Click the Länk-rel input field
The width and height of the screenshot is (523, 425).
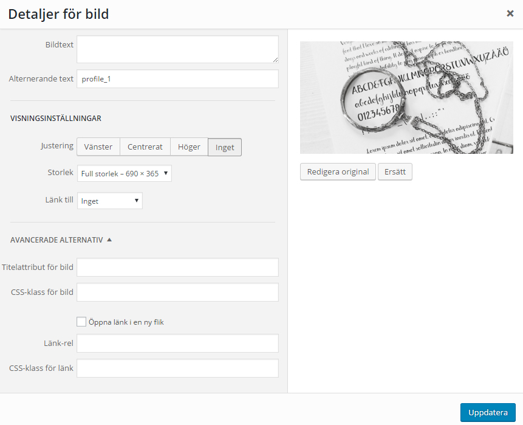point(177,343)
